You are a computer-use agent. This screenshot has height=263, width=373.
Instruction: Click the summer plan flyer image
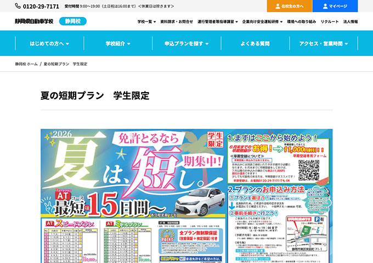[x=187, y=196]
